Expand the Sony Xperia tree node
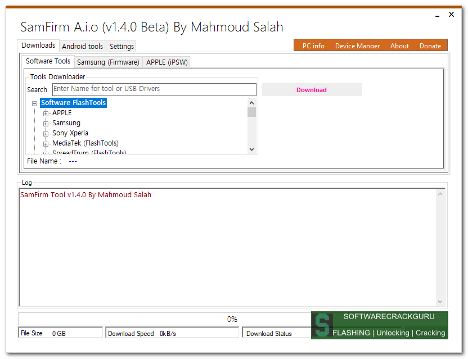This screenshot has height=359, width=468. coord(46,134)
